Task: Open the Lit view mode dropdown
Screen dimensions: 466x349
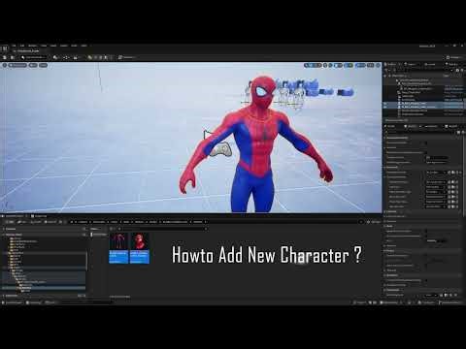Action: coord(33,65)
